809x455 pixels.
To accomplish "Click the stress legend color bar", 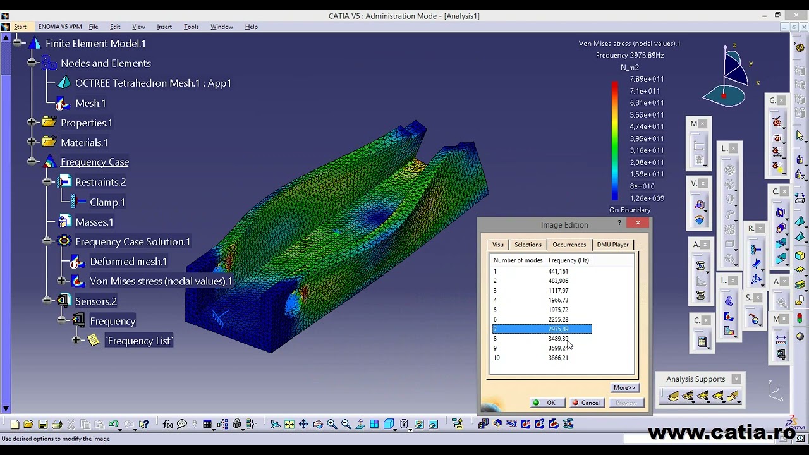I will coord(614,140).
